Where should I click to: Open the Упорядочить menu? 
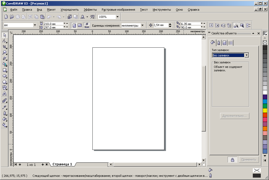point(70,10)
